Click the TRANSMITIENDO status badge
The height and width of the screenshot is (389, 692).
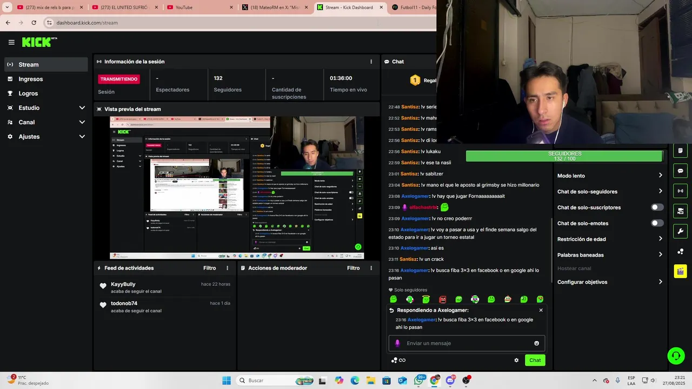pos(119,79)
